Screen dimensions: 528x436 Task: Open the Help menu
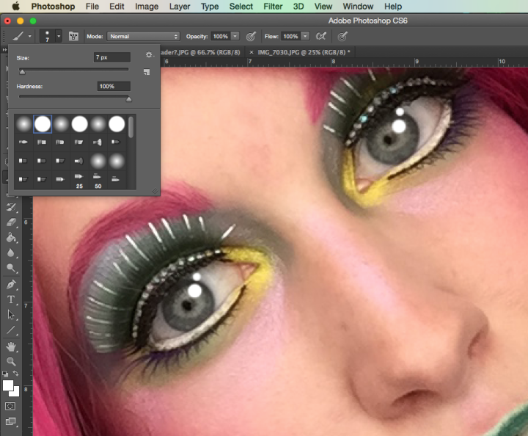(x=393, y=7)
